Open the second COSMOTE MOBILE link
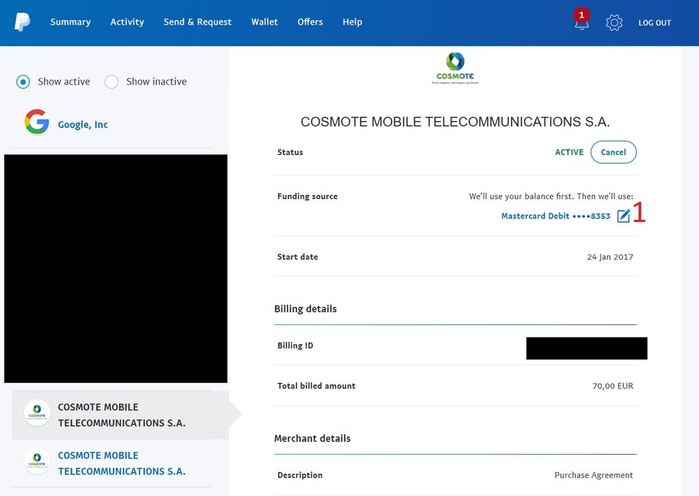 122,464
